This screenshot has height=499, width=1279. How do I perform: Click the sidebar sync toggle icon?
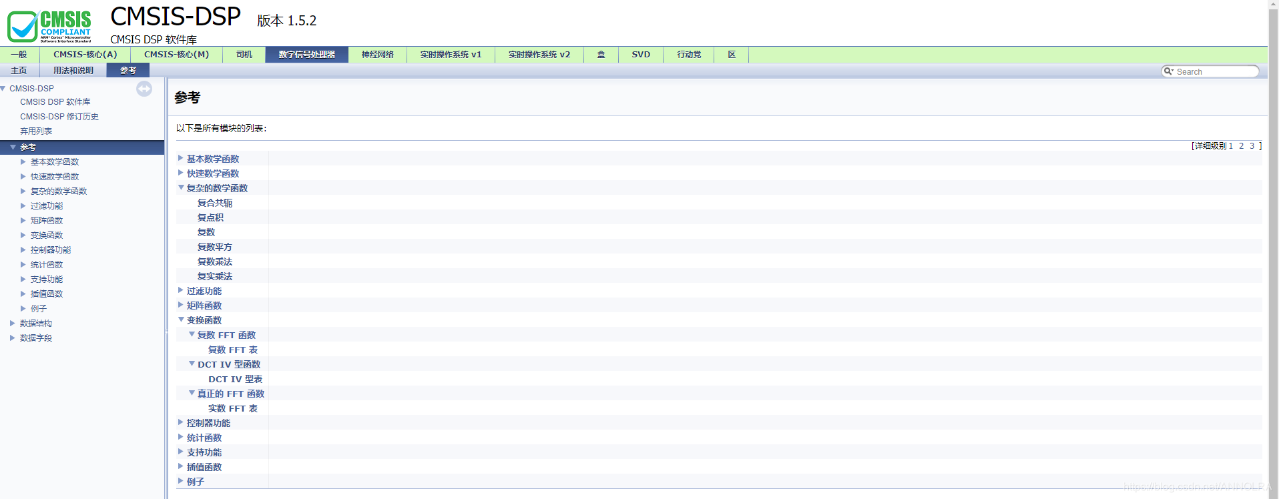(144, 89)
